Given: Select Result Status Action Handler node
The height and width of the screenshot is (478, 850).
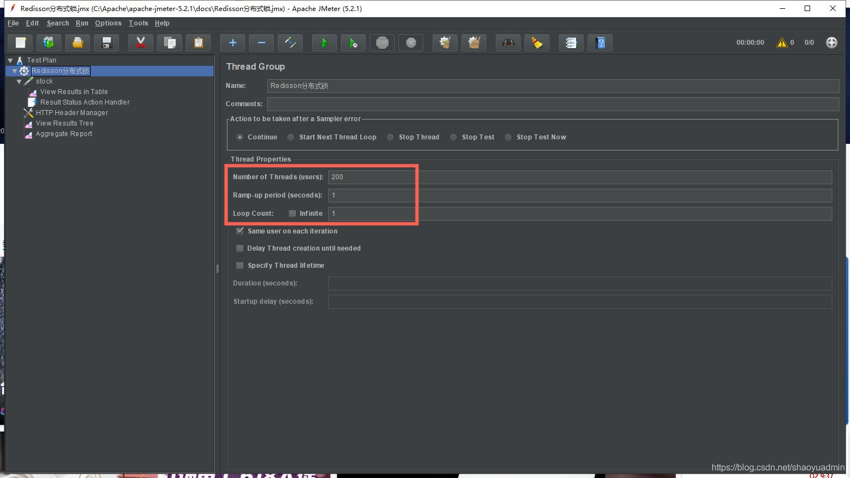Looking at the screenshot, I should 85,102.
